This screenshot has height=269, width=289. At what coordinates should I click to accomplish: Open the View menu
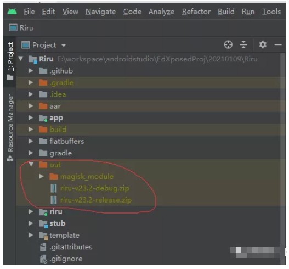point(70,12)
